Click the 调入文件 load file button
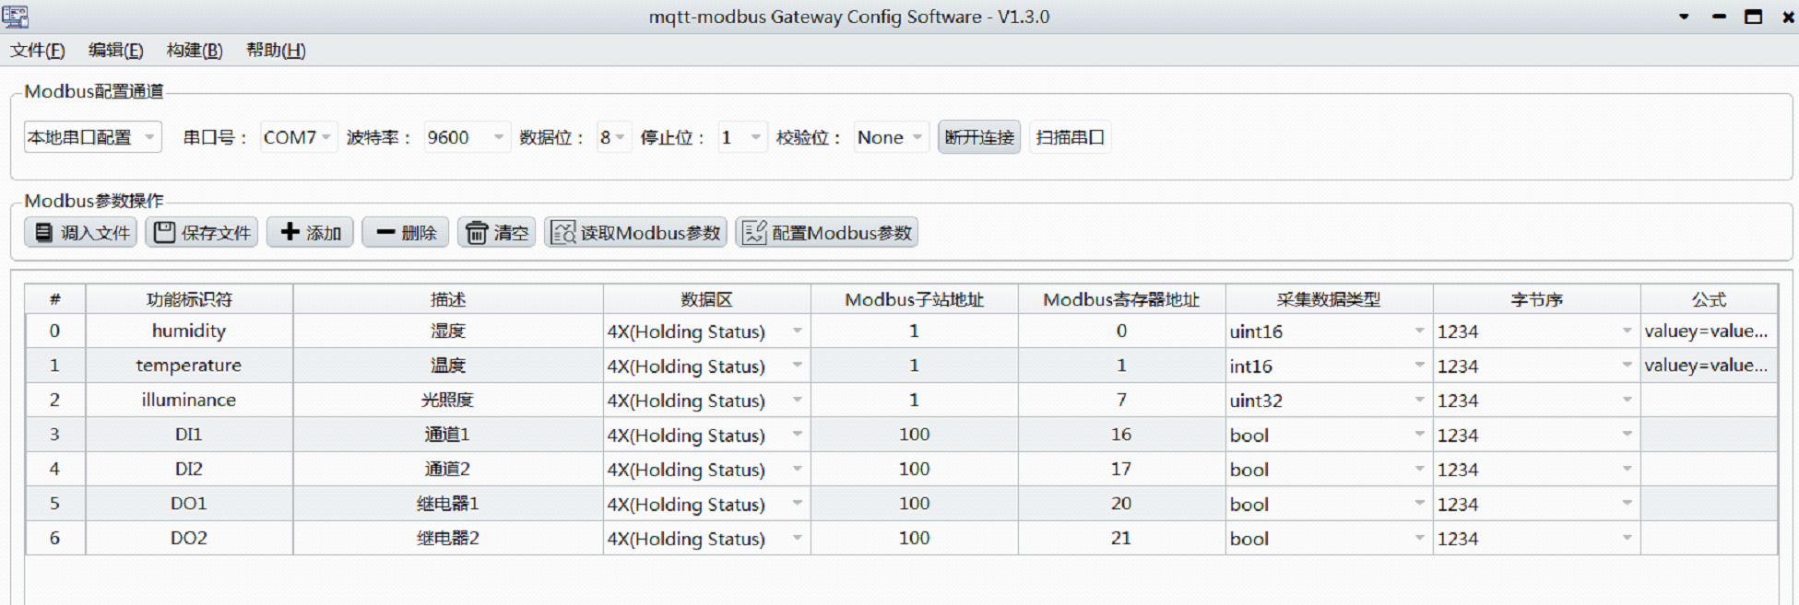 81,233
